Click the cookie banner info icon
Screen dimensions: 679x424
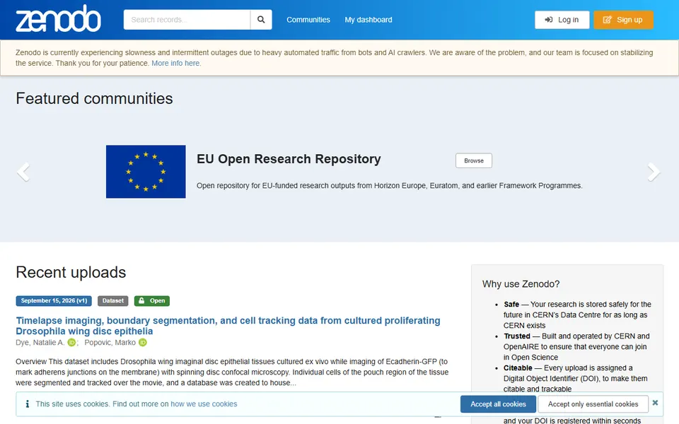point(28,404)
